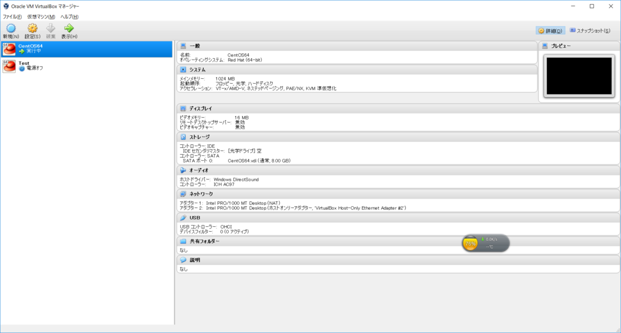621x333 pixels.
Task: Click the black VM preview thumbnail
Action: point(579,76)
